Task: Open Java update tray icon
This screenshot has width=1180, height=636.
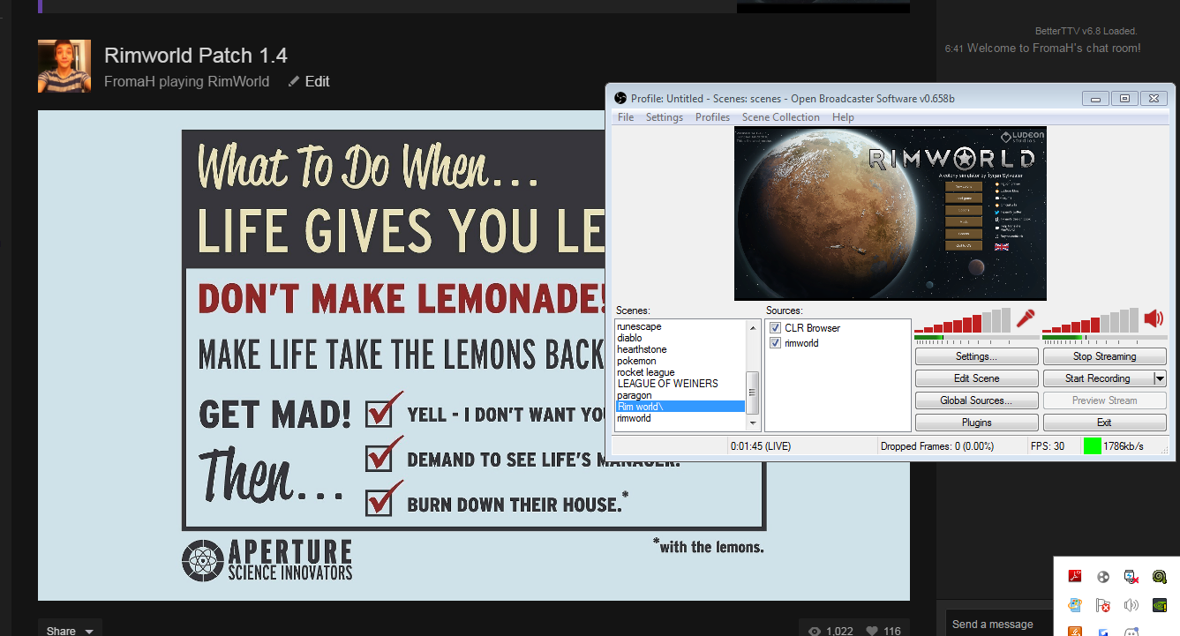Action: [x=1075, y=631]
